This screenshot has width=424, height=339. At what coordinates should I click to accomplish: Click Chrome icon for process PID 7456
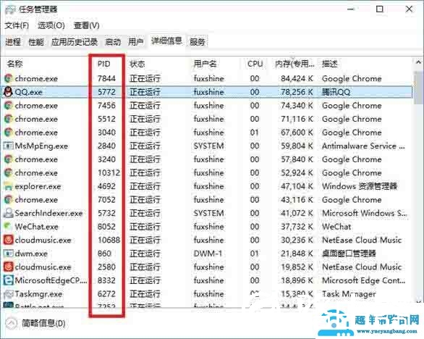click(x=8, y=105)
